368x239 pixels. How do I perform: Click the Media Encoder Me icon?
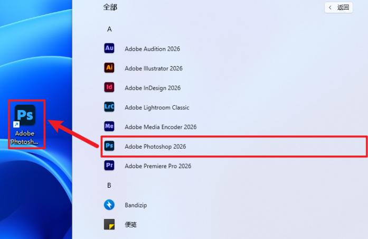[x=109, y=127]
